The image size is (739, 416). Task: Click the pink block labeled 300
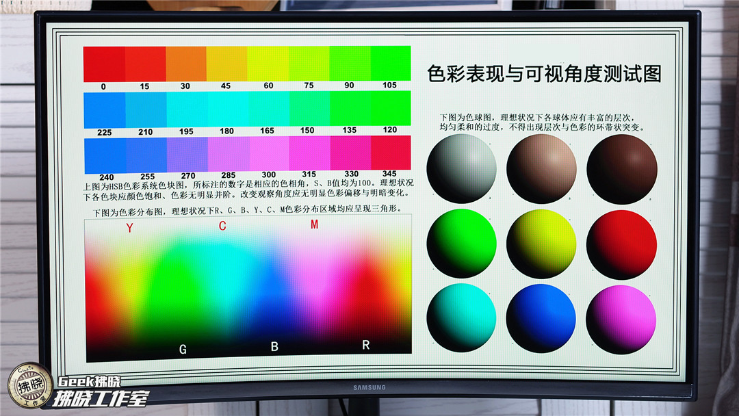pos(269,153)
